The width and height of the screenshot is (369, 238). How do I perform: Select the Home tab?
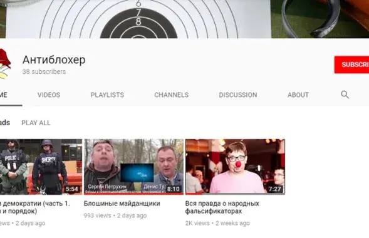(4, 95)
